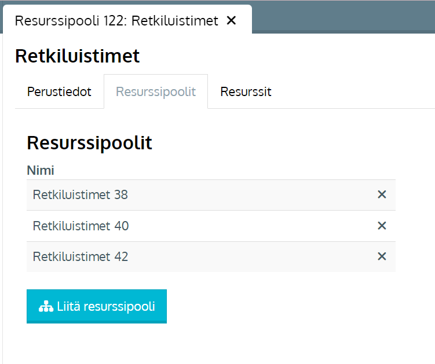The image size is (435, 364).
Task: Select the Retkiluistimet 38 row name
Action: click(81, 195)
